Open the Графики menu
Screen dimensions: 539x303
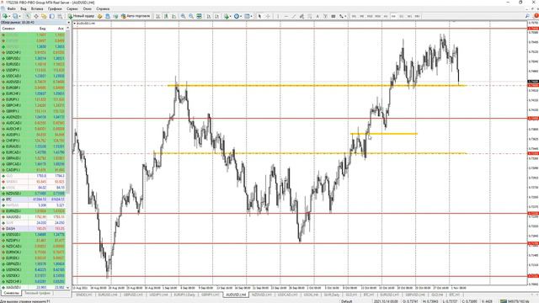[55, 8]
